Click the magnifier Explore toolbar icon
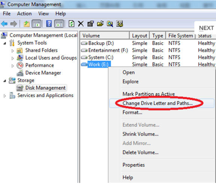The height and width of the screenshot is (184, 216). click(110, 24)
